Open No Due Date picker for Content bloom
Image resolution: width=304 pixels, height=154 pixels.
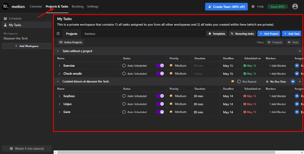[x=276, y=81]
